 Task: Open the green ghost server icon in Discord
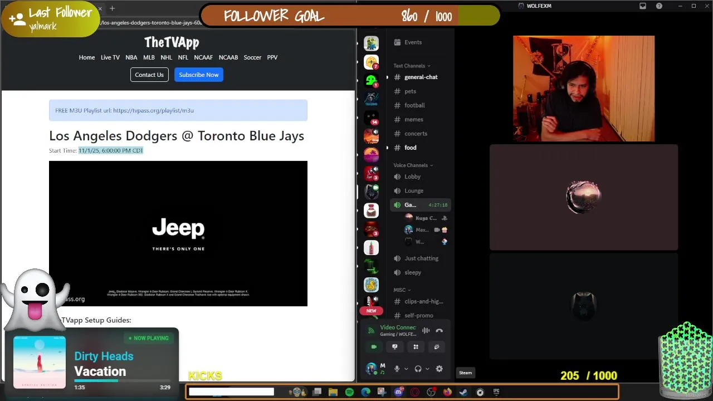click(371, 80)
